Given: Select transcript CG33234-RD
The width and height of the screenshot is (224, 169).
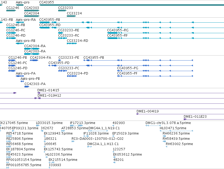Looking at the screenshot, I should pos(72,43).
